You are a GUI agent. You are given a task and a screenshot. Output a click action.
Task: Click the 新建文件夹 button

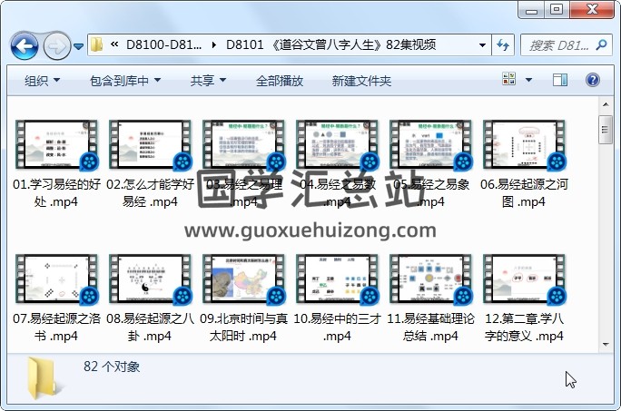(361, 81)
